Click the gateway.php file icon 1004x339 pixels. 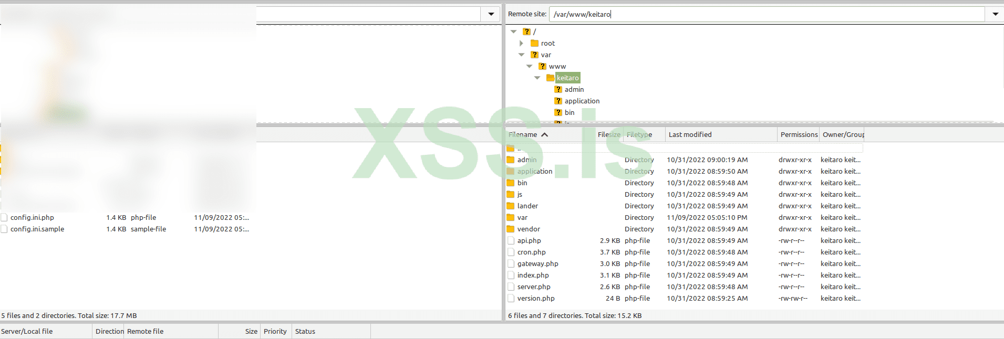511,263
